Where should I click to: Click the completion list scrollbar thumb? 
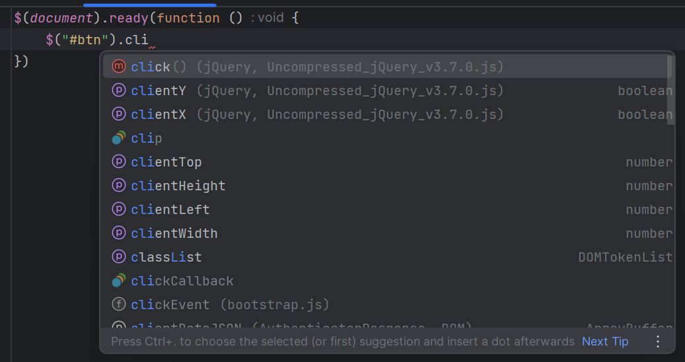point(670,90)
